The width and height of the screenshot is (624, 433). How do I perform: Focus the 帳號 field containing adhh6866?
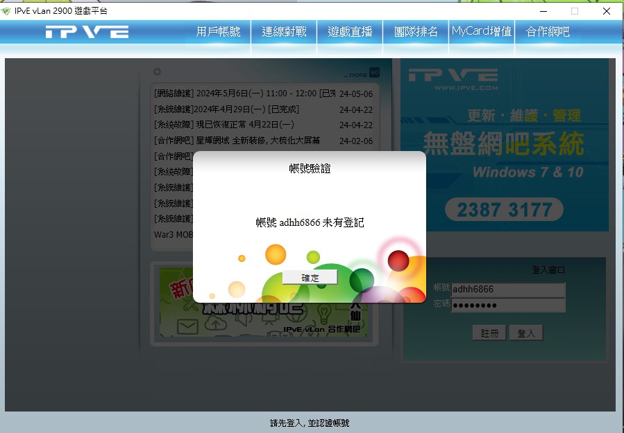pos(508,290)
